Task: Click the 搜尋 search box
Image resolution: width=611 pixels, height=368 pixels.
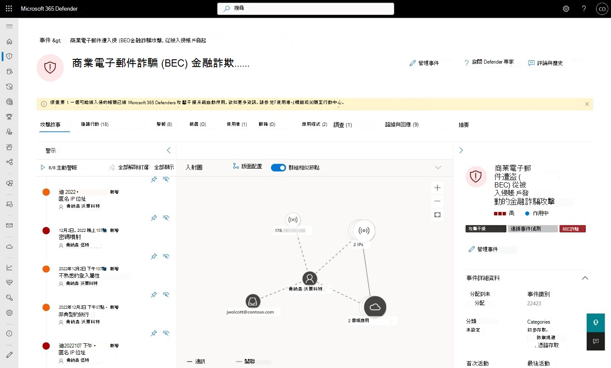Action: pos(305,9)
